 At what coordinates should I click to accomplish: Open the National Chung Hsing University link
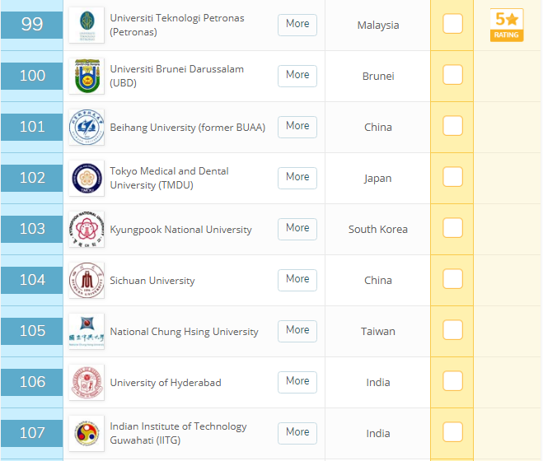point(184,332)
